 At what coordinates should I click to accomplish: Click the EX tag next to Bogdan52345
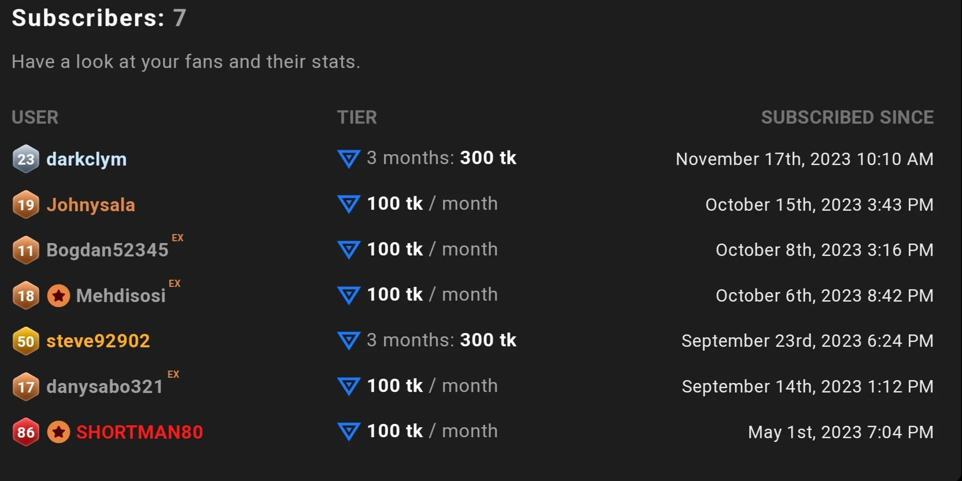(x=177, y=238)
